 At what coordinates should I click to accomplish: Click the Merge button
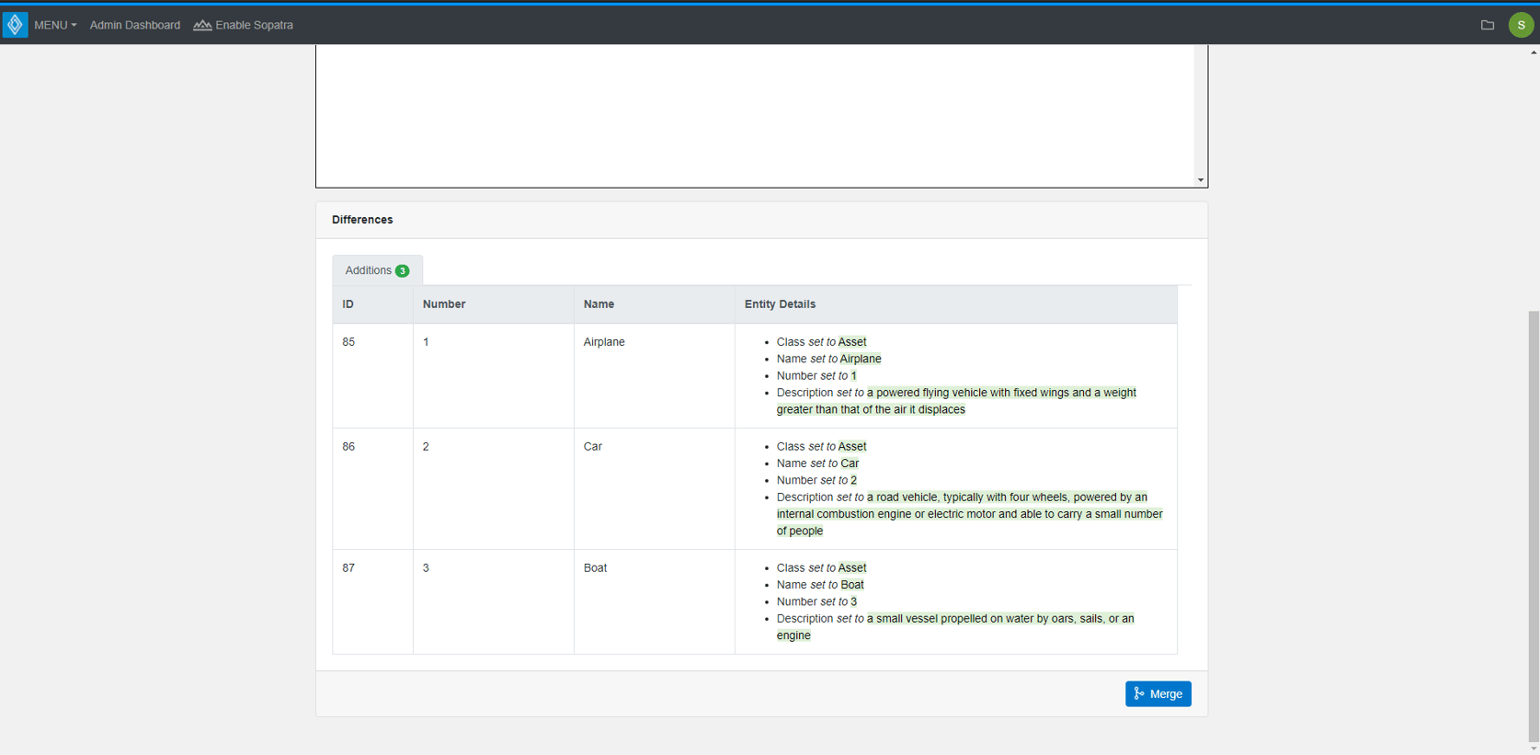coord(1158,693)
